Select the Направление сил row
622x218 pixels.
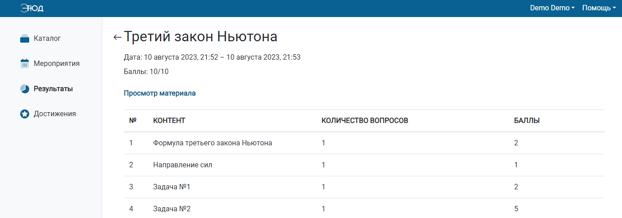[364, 165]
